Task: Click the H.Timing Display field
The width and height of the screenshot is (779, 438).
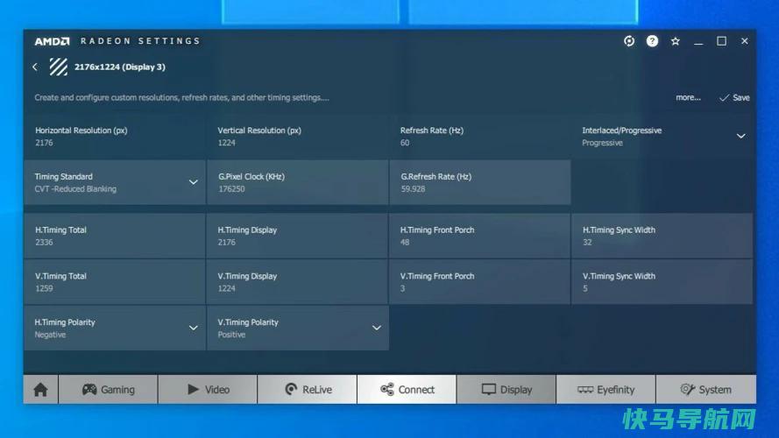Action: coord(298,236)
